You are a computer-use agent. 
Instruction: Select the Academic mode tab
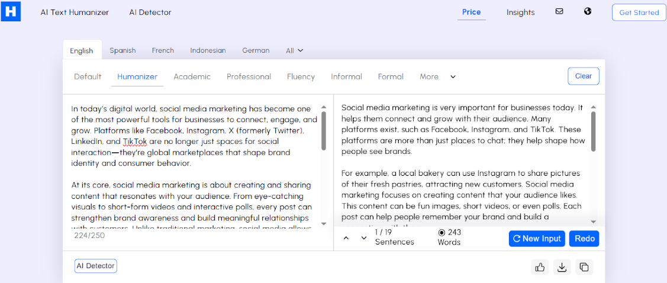tap(192, 76)
